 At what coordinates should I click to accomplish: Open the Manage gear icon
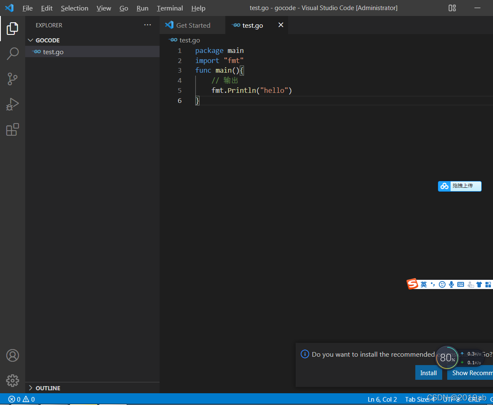[13, 381]
